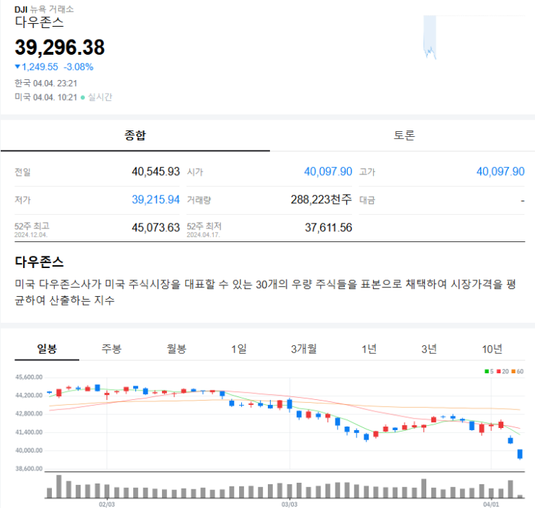Click the green 5-day moving average legend
Image resolution: width=535 pixels, height=508 pixels.
click(x=489, y=371)
